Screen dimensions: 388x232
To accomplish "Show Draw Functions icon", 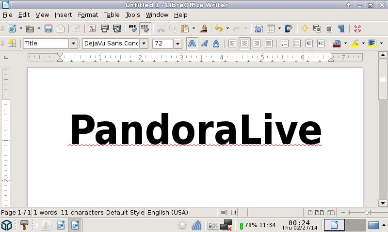I will (x=289, y=29).
